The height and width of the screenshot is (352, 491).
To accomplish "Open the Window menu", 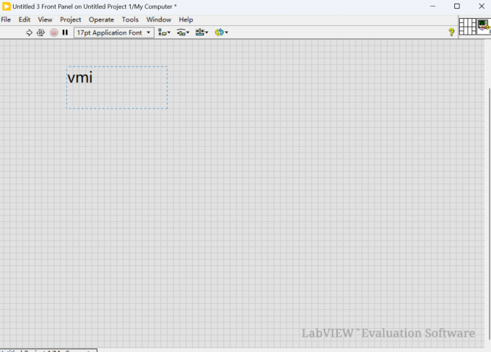I will (159, 20).
